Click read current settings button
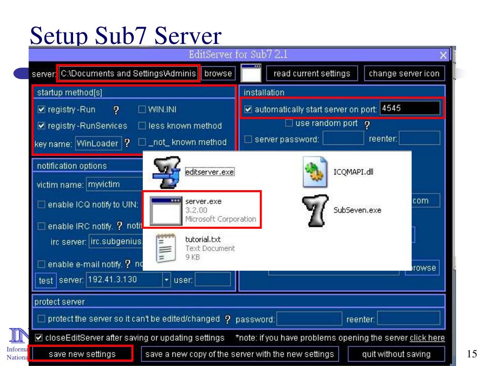 [x=312, y=73]
